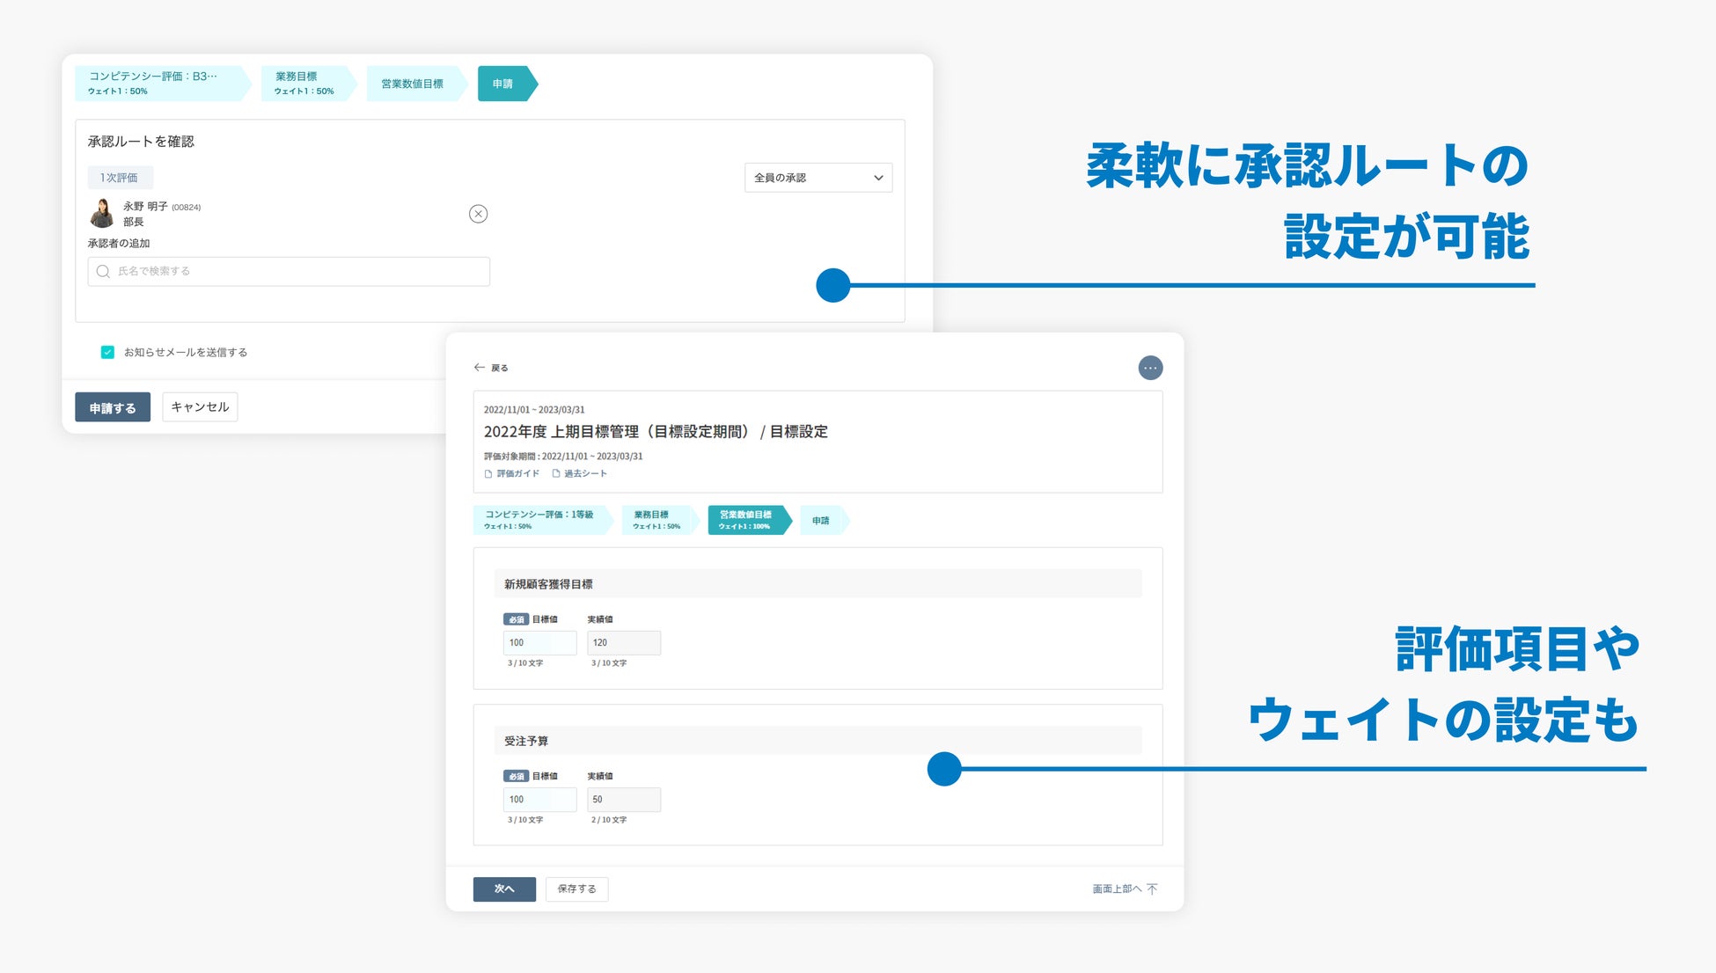Select the 申請 step tab in upper panel
This screenshot has width=1716, height=973.
[503, 84]
